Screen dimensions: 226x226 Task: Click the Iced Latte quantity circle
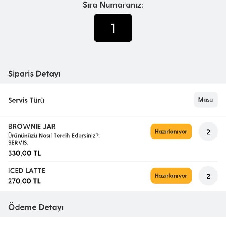click(208, 176)
